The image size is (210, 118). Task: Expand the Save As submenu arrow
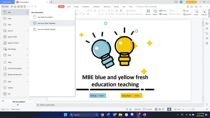[28, 31]
